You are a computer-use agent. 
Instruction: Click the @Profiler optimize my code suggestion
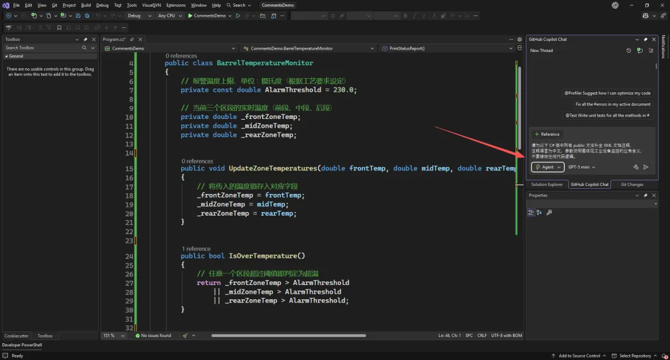pyautogui.click(x=607, y=93)
